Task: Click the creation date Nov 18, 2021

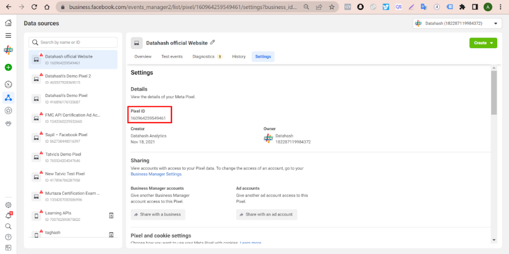Action: click(143, 142)
